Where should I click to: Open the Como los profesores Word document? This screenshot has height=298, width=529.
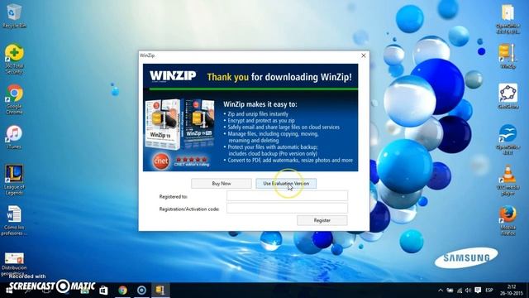click(x=14, y=220)
